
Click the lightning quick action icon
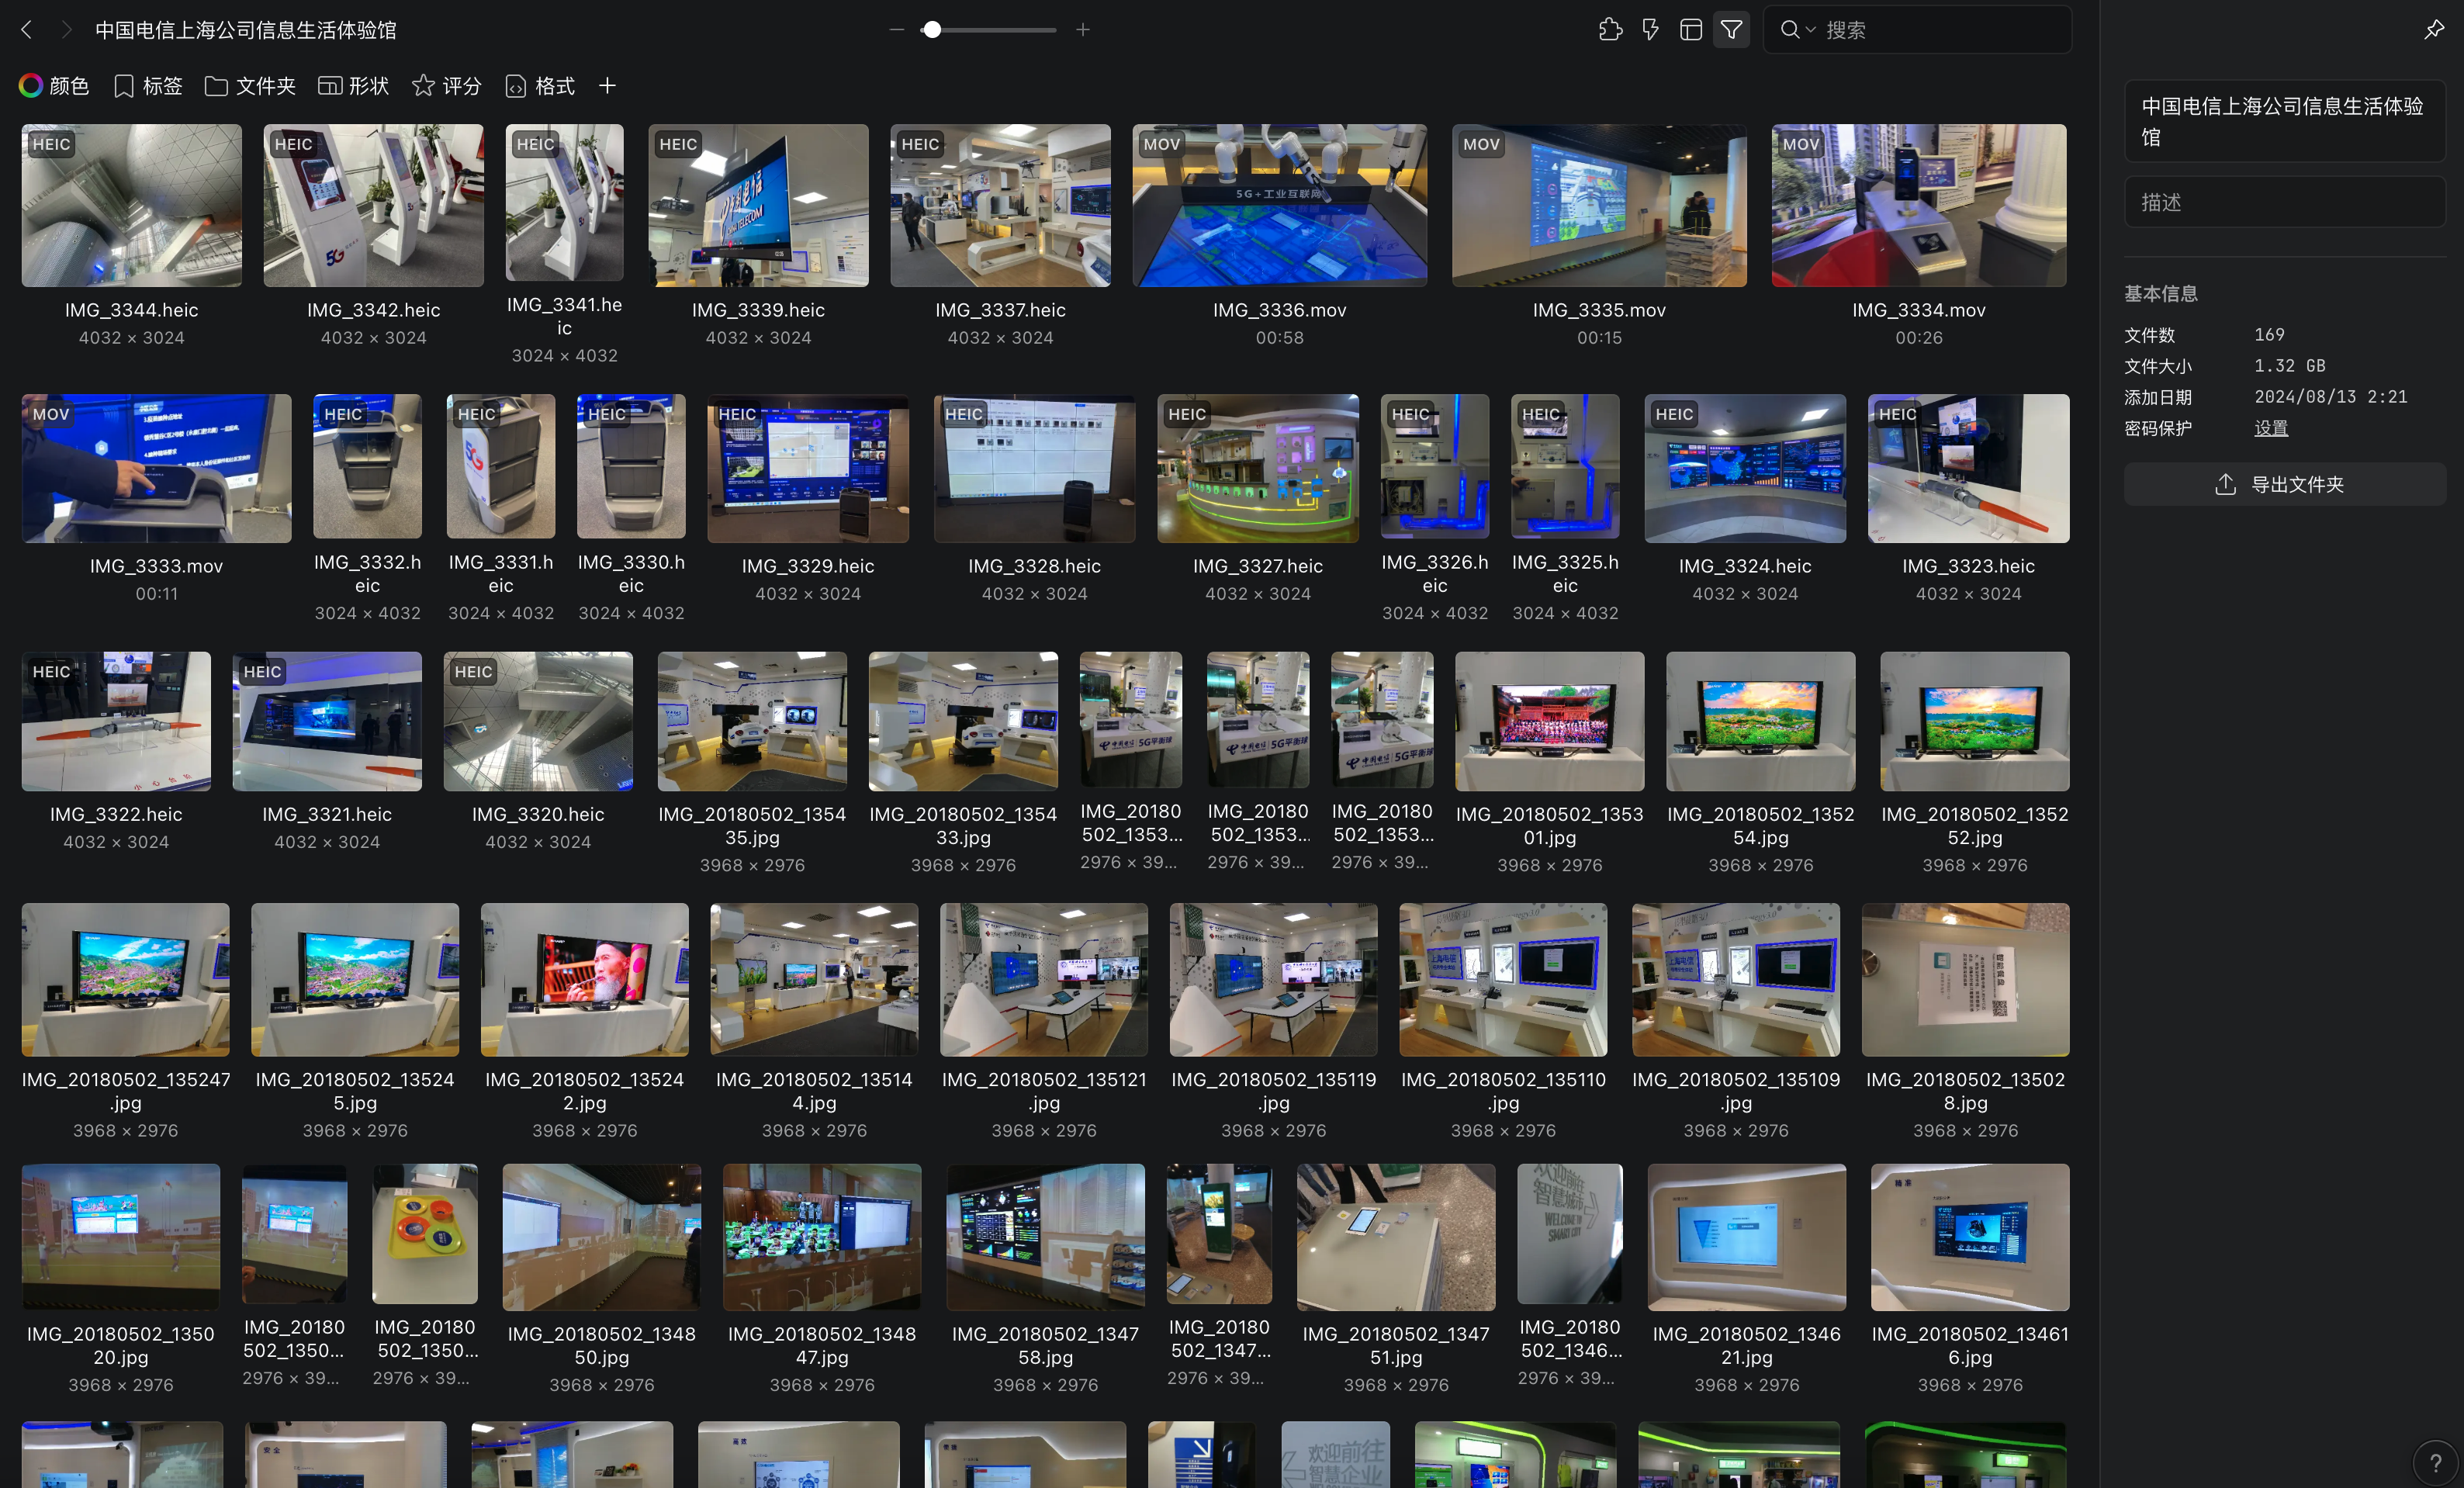coord(1650,30)
